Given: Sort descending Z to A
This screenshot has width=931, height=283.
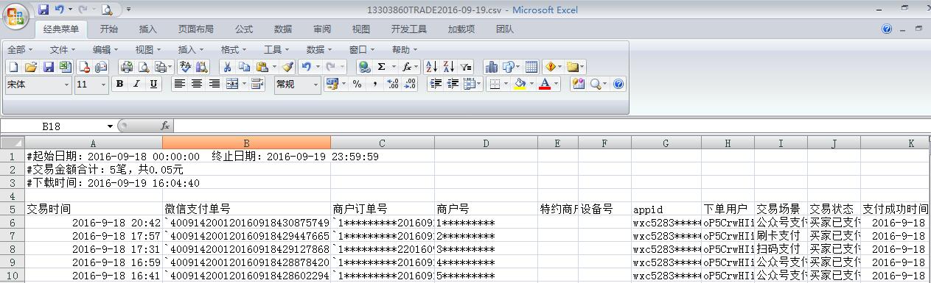Looking at the screenshot, I should [x=448, y=66].
